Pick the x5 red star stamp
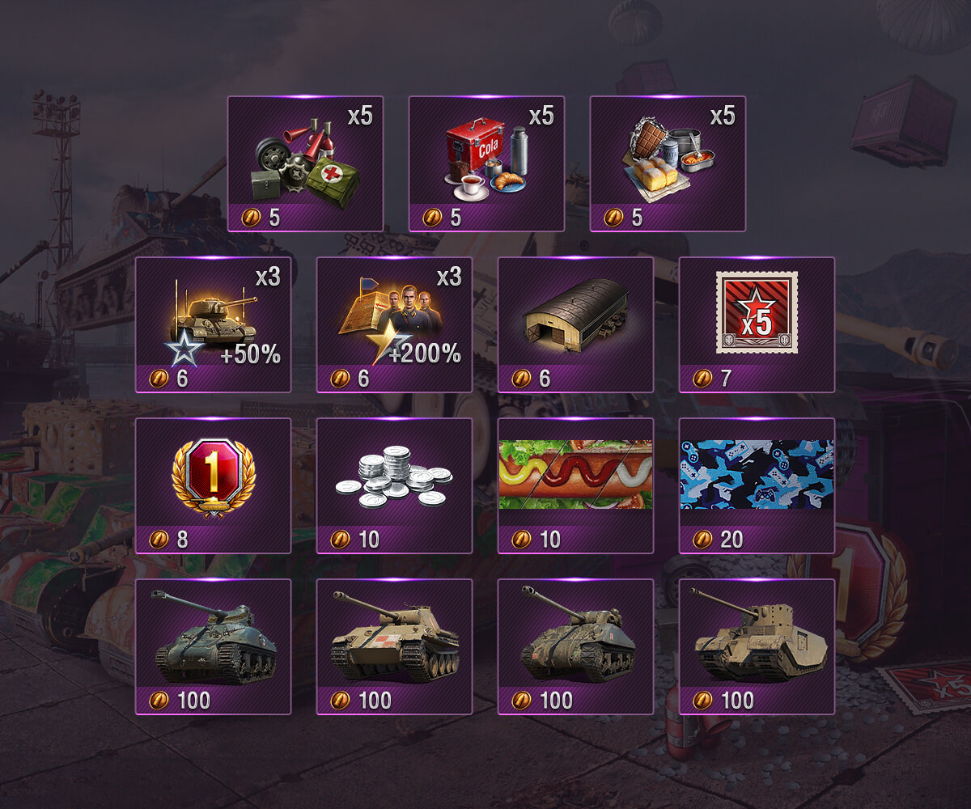 click(x=757, y=324)
